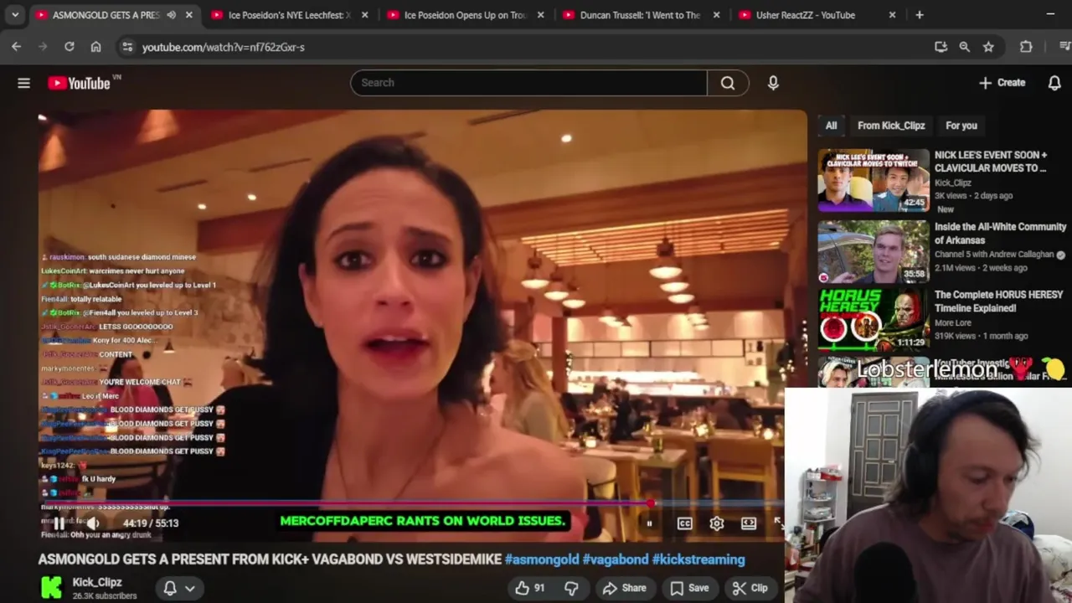Share the video
Image resolution: width=1072 pixels, height=603 pixels.
point(625,588)
